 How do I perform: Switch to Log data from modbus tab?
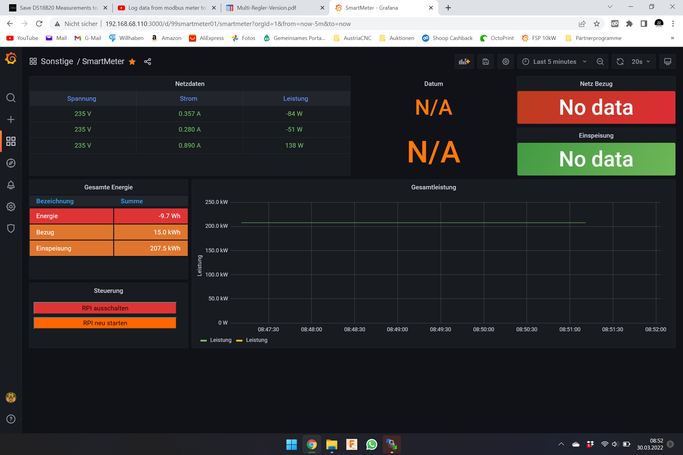(x=167, y=8)
